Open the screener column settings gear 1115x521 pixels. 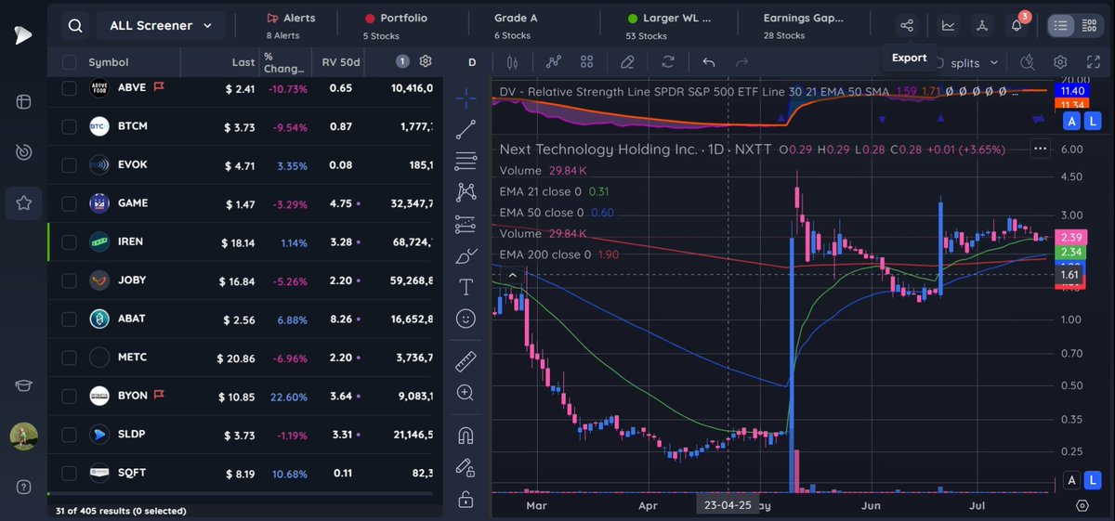click(426, 61)
